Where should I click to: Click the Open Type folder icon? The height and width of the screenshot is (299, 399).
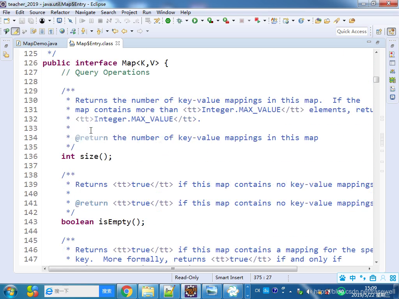click(318, 21)
